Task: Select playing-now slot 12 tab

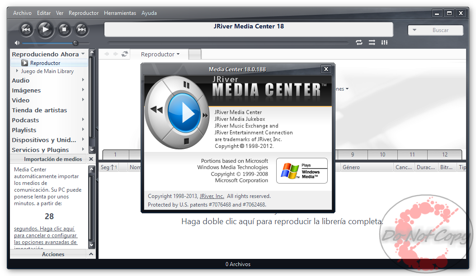Action: [444, 155]
